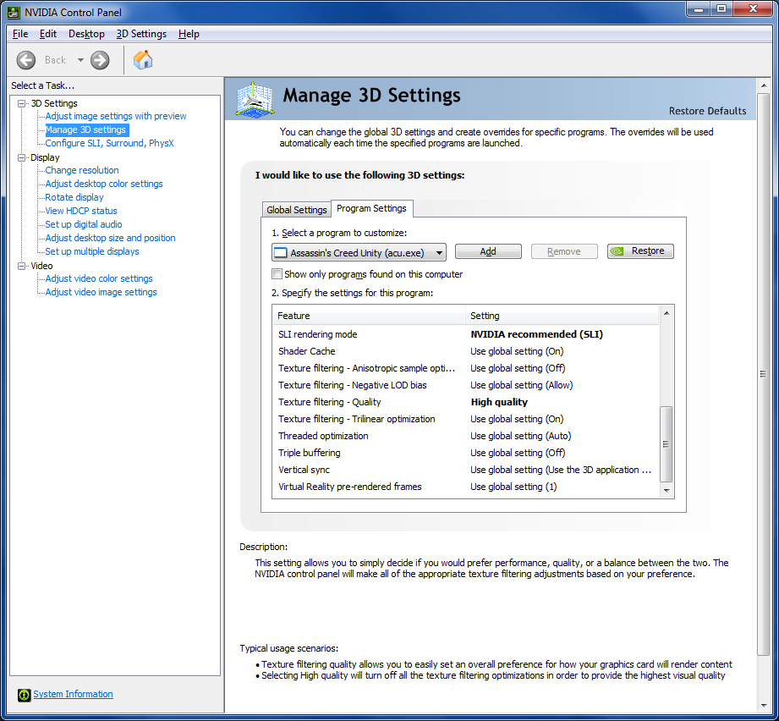Screen dimensions: 779x721
Task: Select the Vertical sync row
Action: (466, 470)
